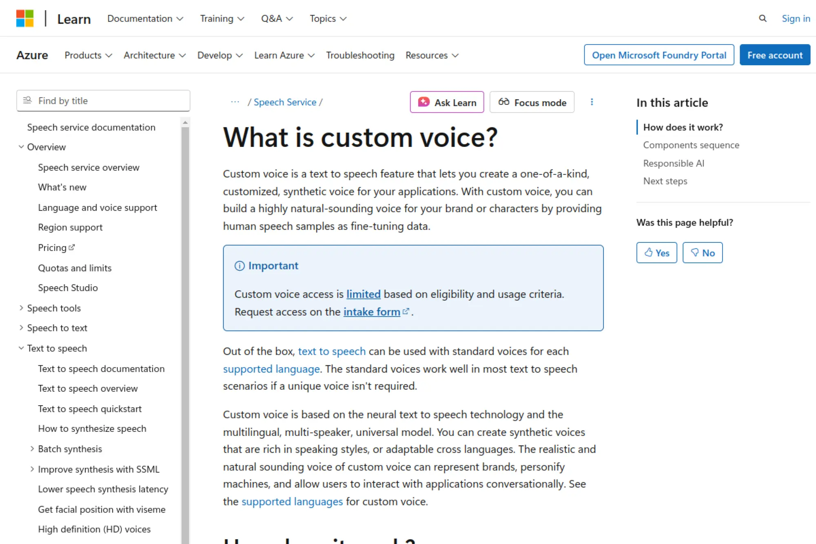Open Microsoft Foundry Portal
The image size is (816, 544).
(x=659, y=55)
